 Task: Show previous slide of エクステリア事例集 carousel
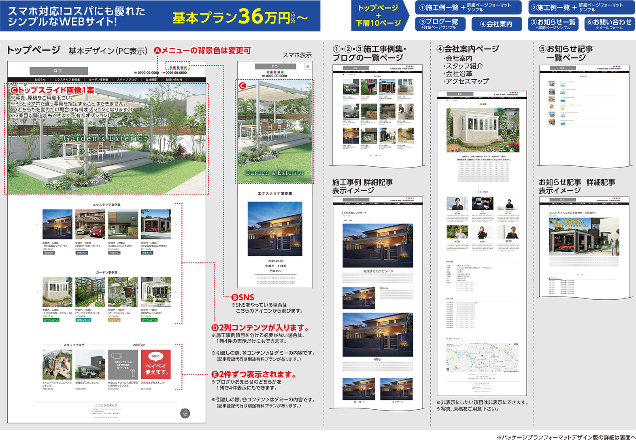[x=38, y=224]
